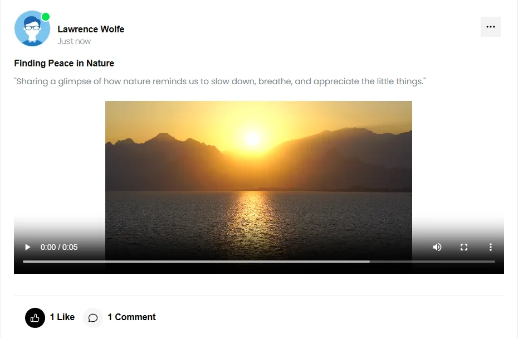Open the post options three-dot menu
Image resolution: width=518 pixels, height=338 pixels.
coord(491,27)
